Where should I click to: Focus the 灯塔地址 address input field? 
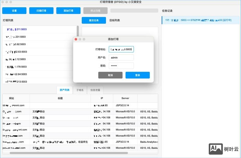(121, 49)
